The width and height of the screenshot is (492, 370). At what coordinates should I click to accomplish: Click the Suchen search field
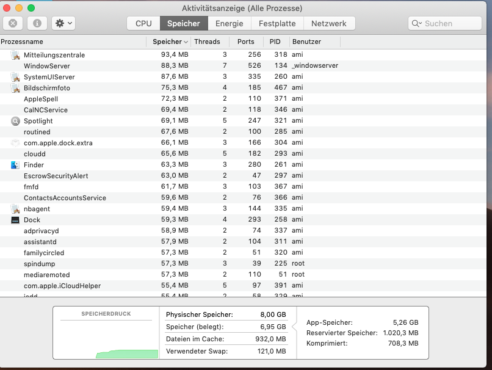pos(444,24)
